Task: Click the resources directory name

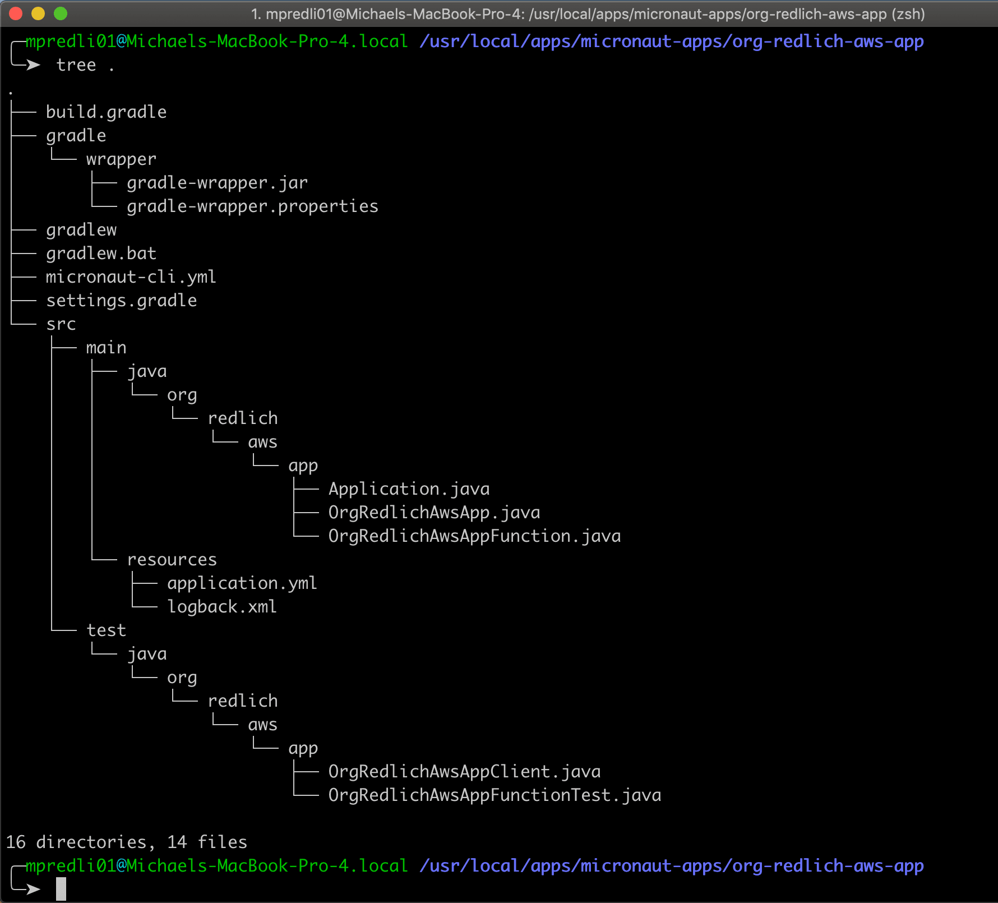Action: [x=172, y=560]
